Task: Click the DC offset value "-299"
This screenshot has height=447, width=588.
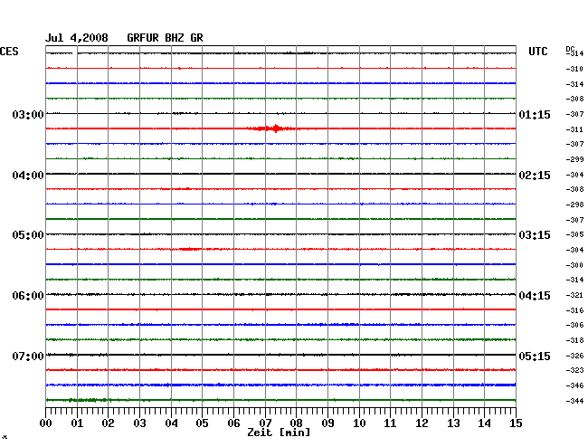Action: (574, 159)
